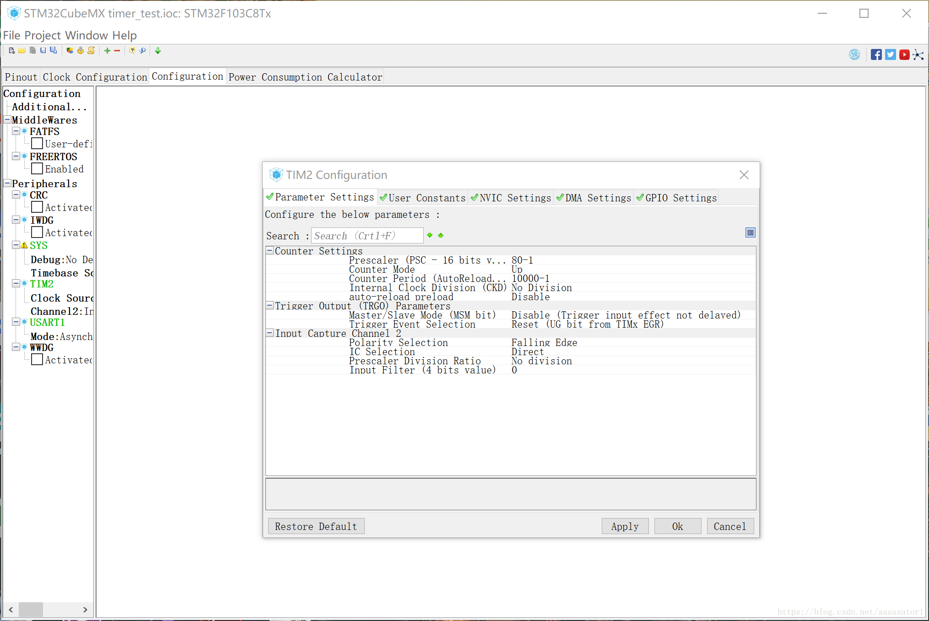Click the Search parameters input field
The height and width of the screenshot is (621, 929).
pyautogui.click(x=367, y=236)
